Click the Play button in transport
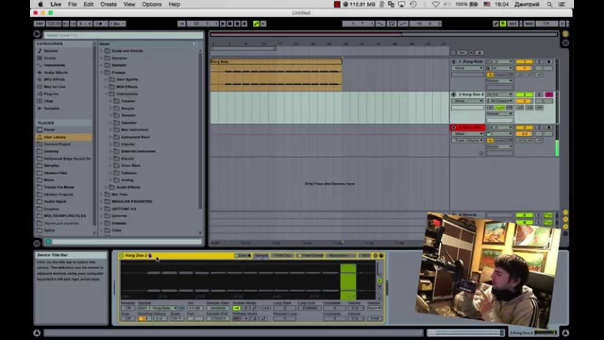Viewport: 604px width, 340px height. 223,24
